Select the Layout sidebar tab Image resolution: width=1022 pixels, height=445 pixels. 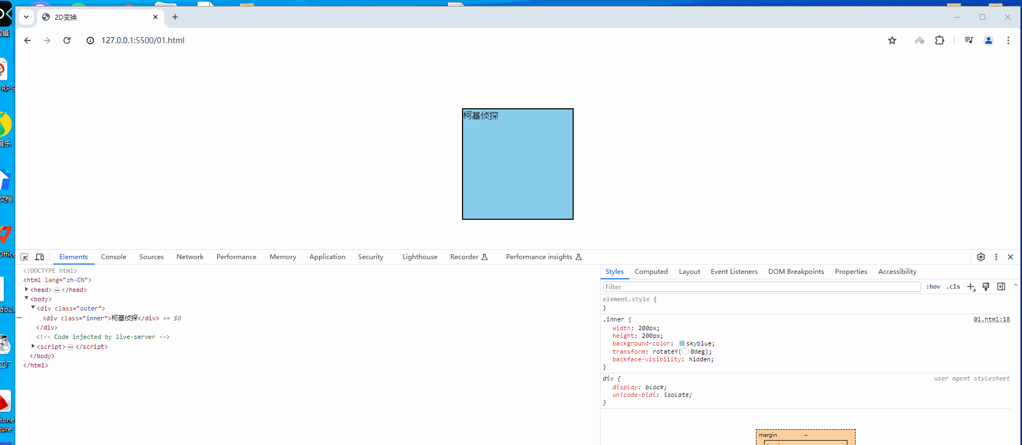click(x=689, y=272)
